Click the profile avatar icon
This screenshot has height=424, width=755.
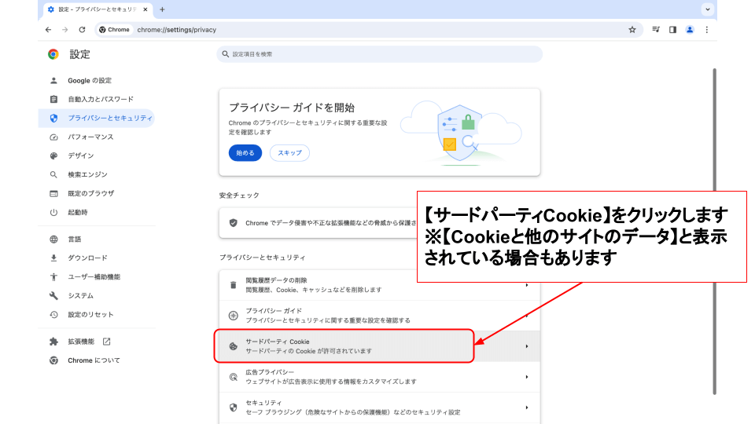[690, 30]
